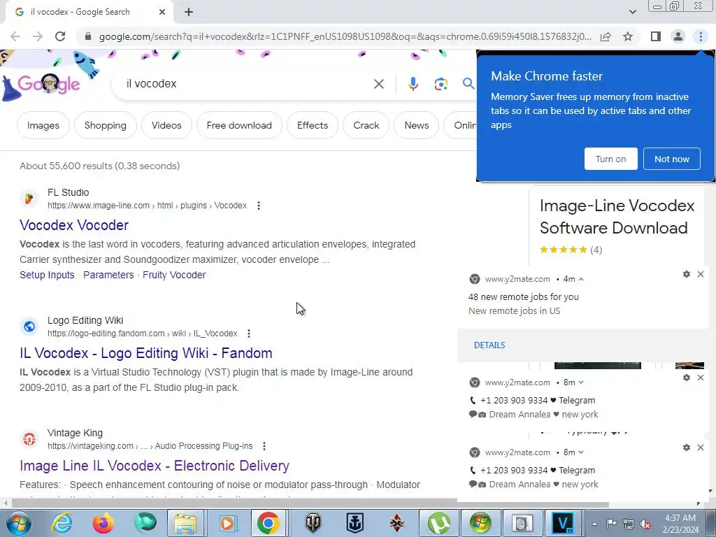The height and width of the screenshot is (537, 716).
Task: Click the address bar URL
Action: (x=345, y=36)
